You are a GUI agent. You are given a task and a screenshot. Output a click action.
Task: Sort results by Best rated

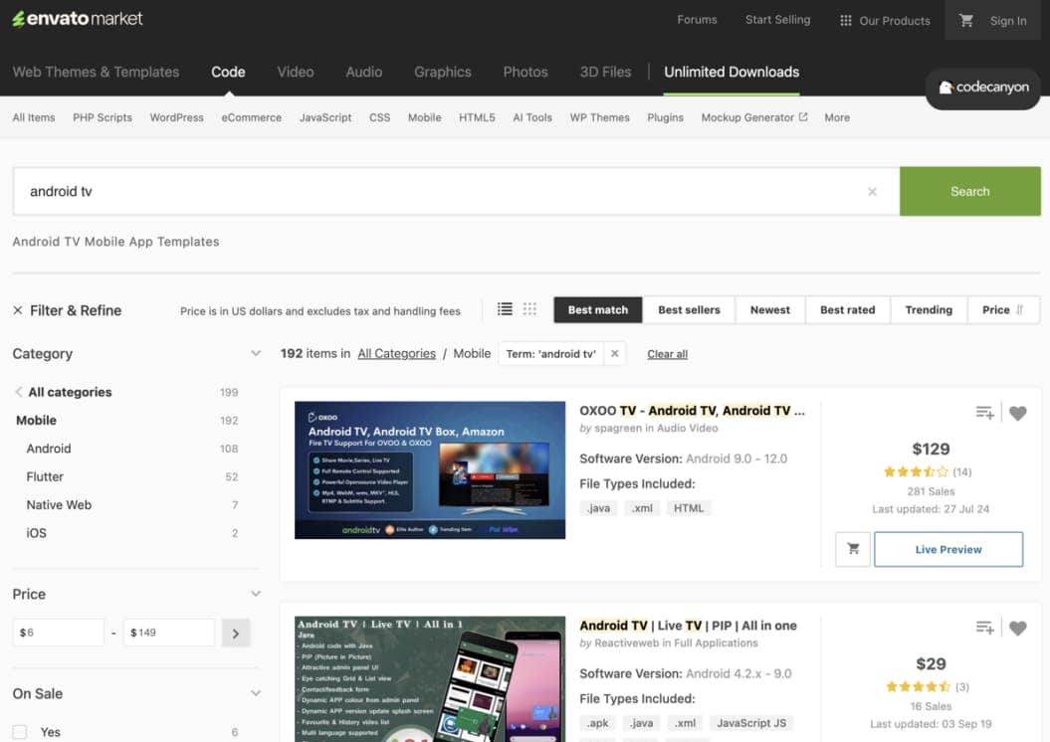tap(848, 309)
